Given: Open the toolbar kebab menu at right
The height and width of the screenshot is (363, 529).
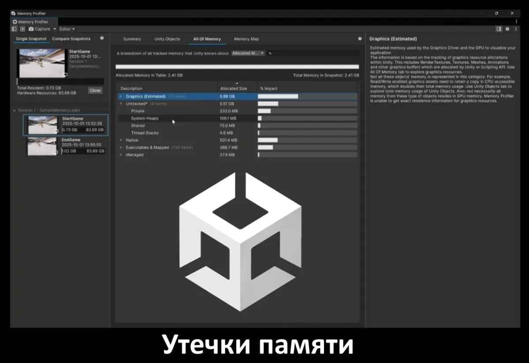Looking at the screenshot, I should click(x=516, y=29).
